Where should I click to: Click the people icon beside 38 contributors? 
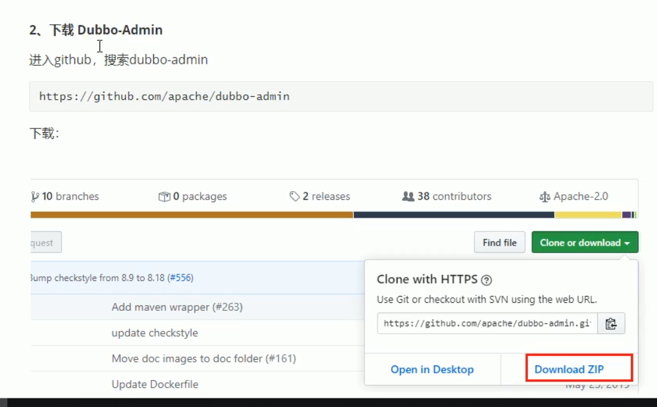[x=408, y=196]
